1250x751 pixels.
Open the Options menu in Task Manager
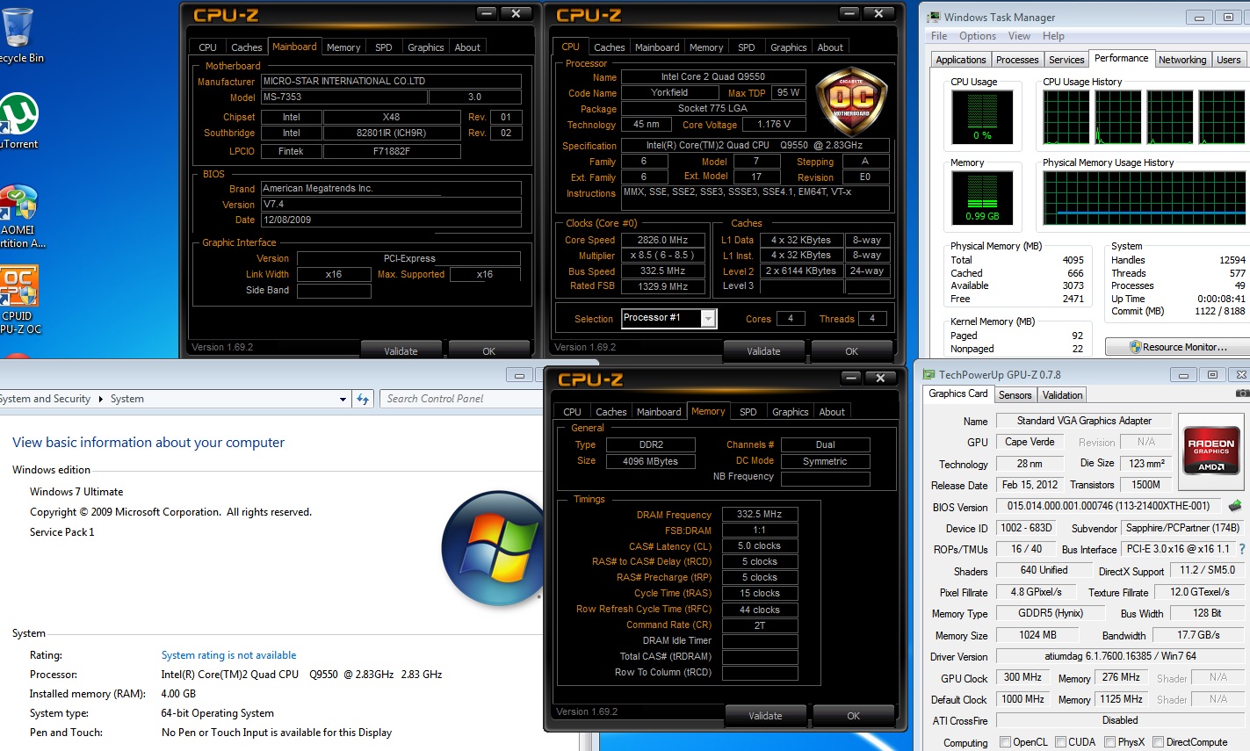coord(978,36)
